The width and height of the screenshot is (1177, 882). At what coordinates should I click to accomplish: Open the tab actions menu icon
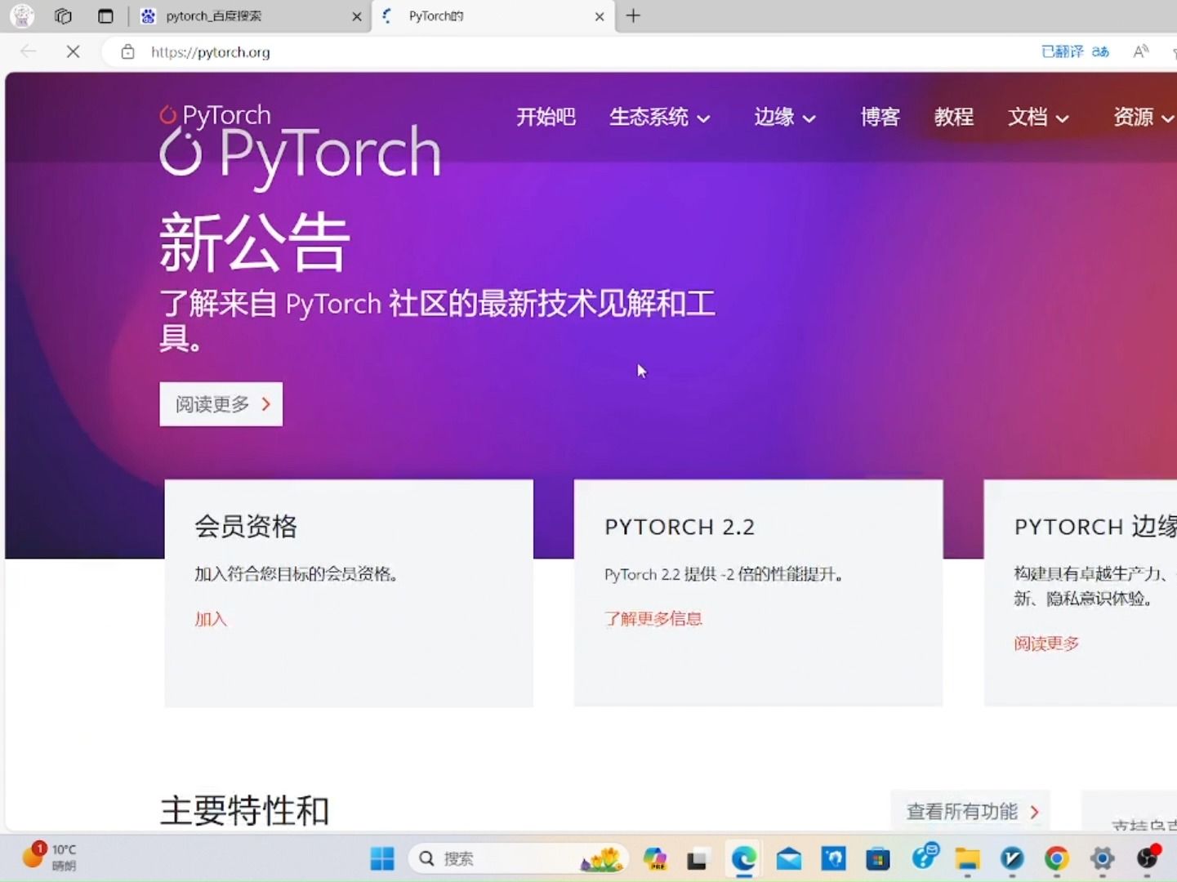coord(105,16)
